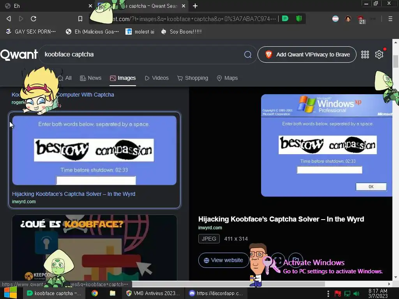Launch Chrome from the taskbar
399x299 pixels.
pyautogui.click(x=95, y=293)
